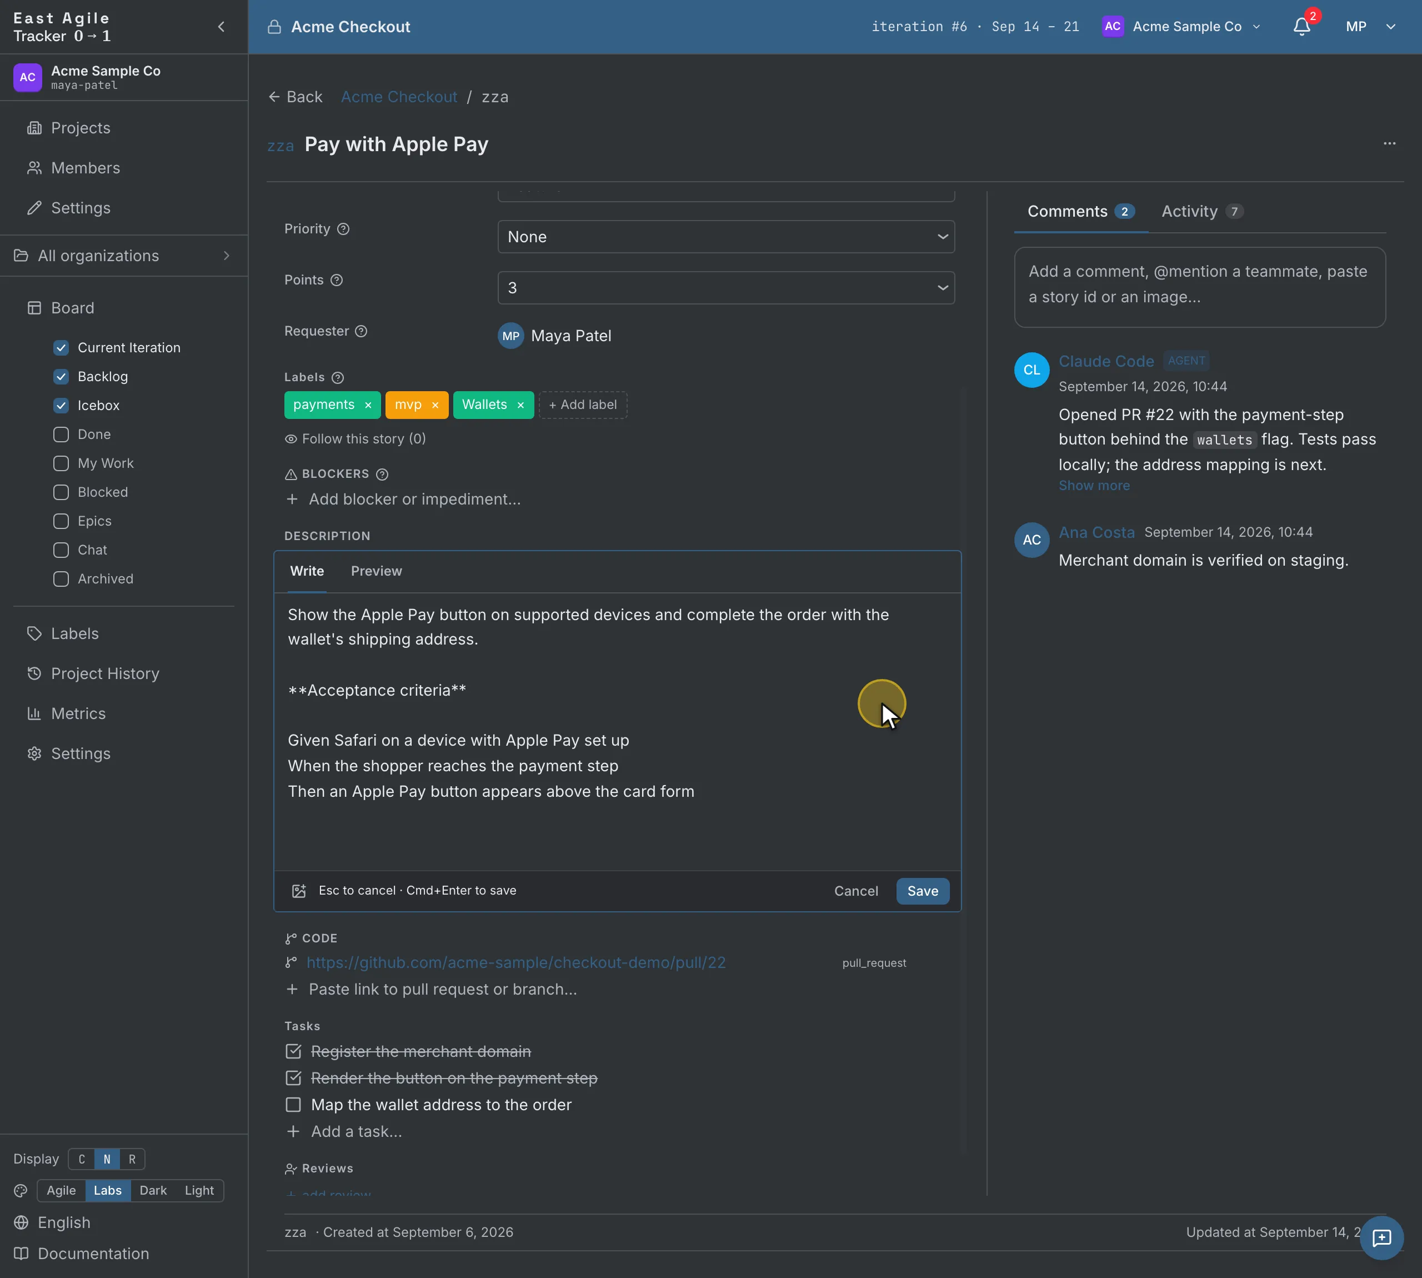This screenshot has width=1422, height=1278.
Task: Switch to the Activity tab
Action: (x=1203, y=211)
